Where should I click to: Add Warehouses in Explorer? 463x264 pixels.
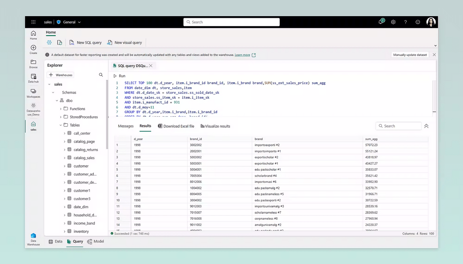point(61,75)
